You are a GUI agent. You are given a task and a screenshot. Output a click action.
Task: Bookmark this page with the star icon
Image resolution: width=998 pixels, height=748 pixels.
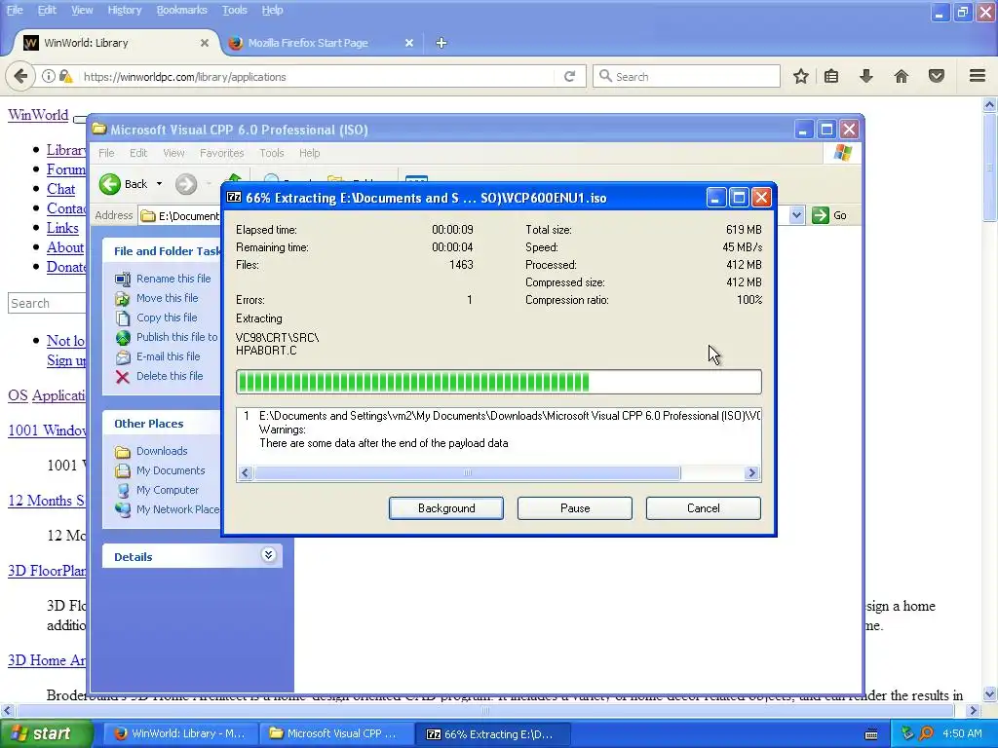point(801,76)
